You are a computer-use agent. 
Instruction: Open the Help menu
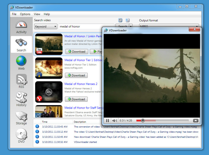tap(47, 14)
